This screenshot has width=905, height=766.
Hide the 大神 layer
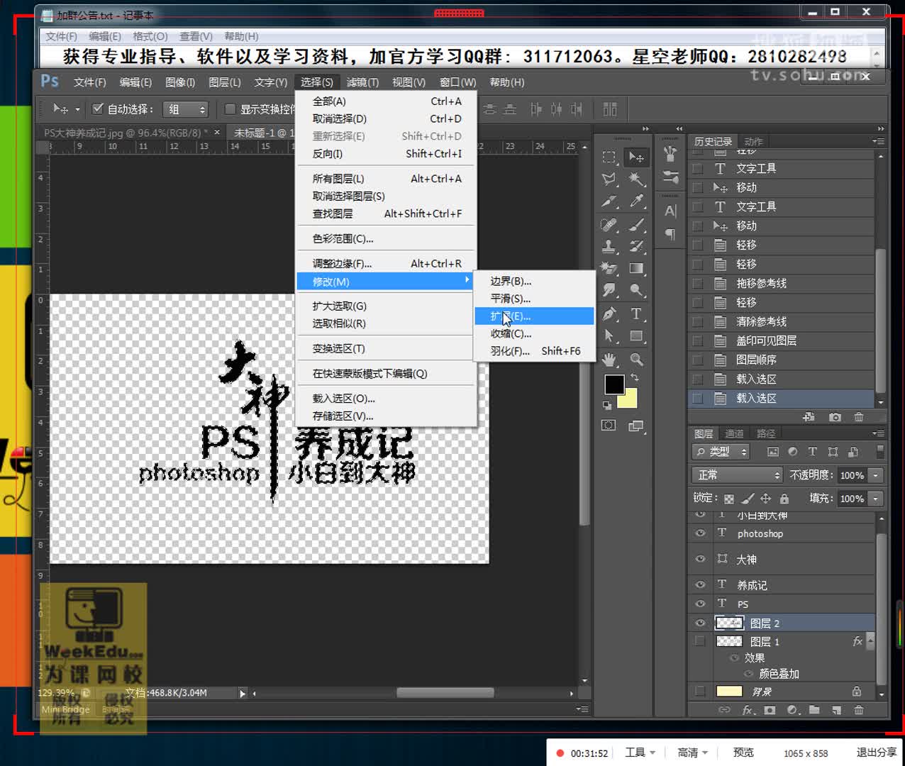(700, 559)
